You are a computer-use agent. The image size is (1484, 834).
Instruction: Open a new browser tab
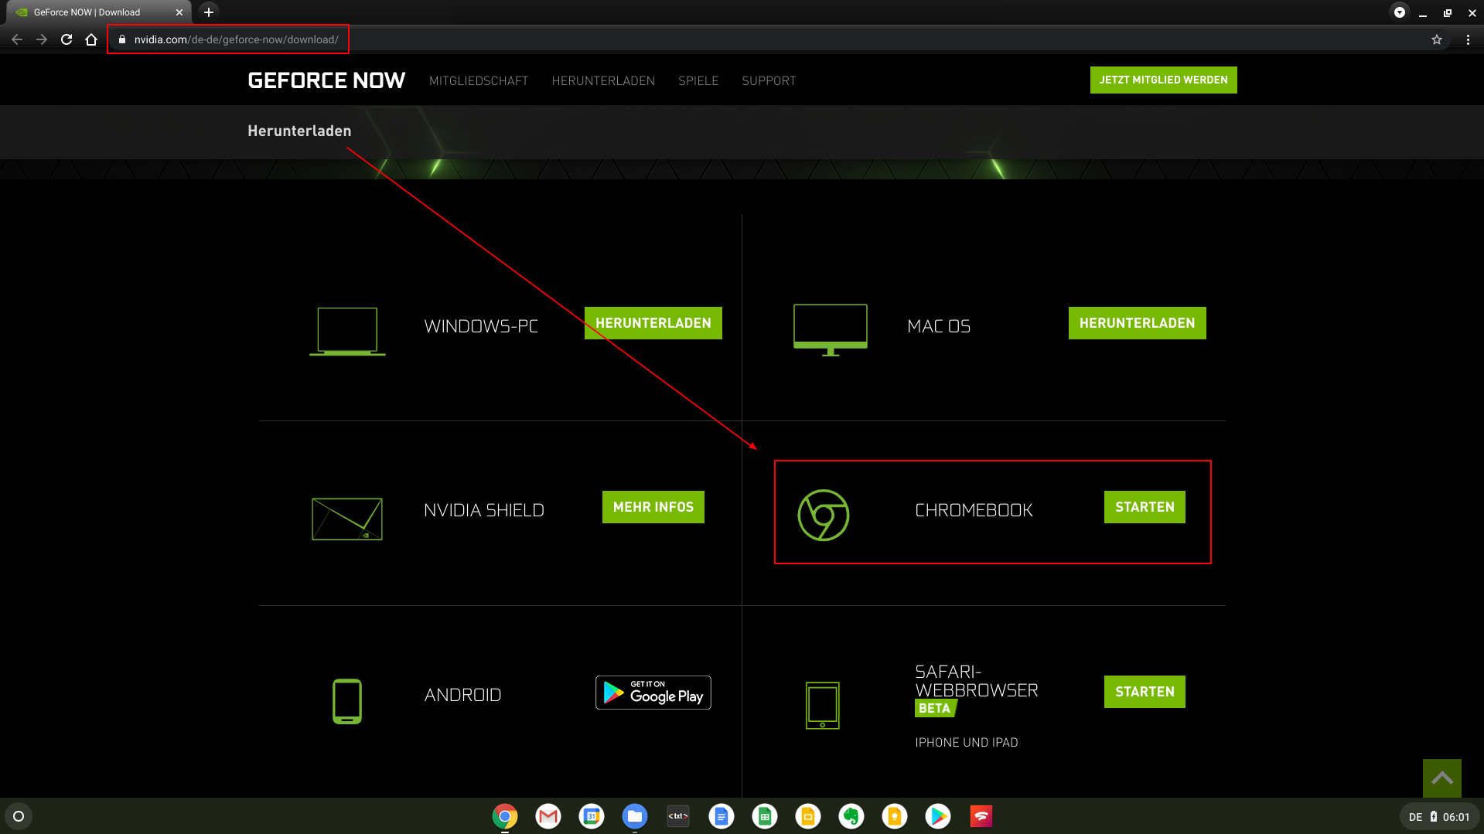click(209, 12)
